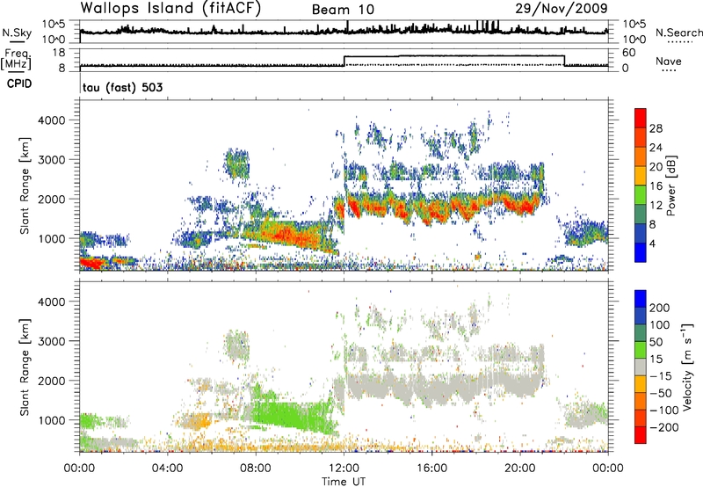Click the 'tau (fast) 503' text

pos(122,87)
